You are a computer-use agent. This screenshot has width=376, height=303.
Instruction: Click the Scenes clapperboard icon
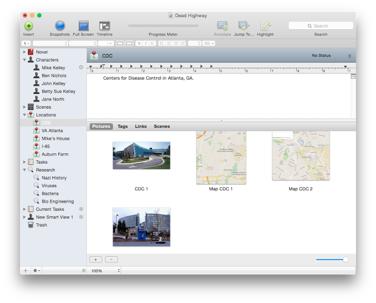click(x=31, y=107)
